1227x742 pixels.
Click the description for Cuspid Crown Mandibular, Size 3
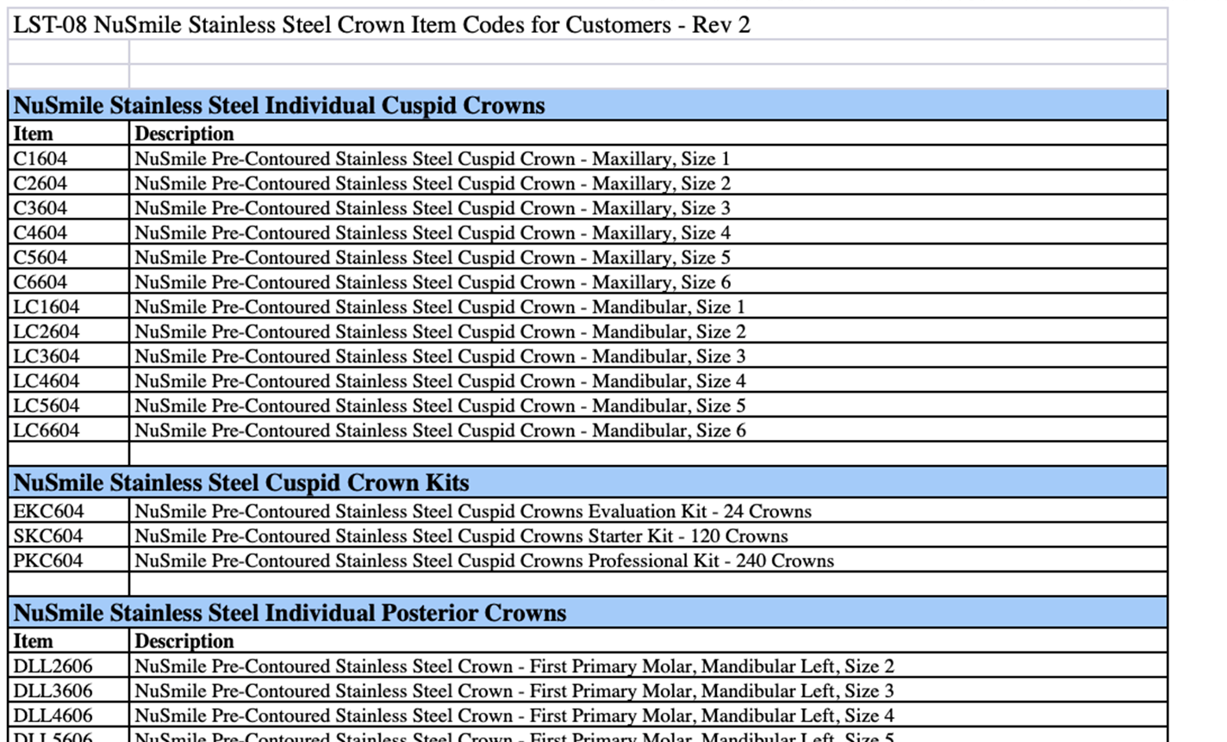tap(649, 356)
